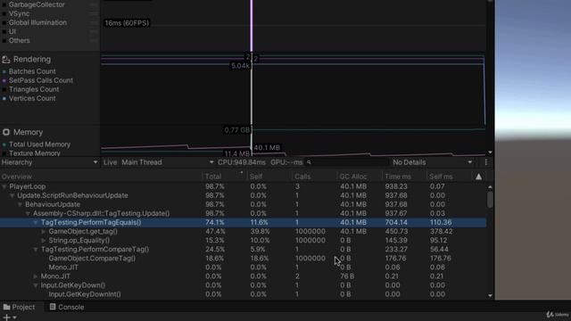571x321 pixels.
Task: Collapse the PlayerLoop row
Action: [x=4, y=186]
